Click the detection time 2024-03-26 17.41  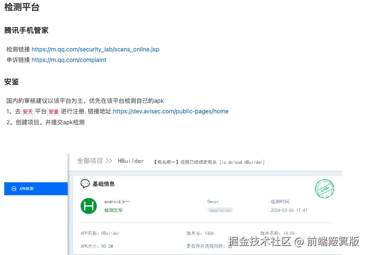click(x=289, y=210)
